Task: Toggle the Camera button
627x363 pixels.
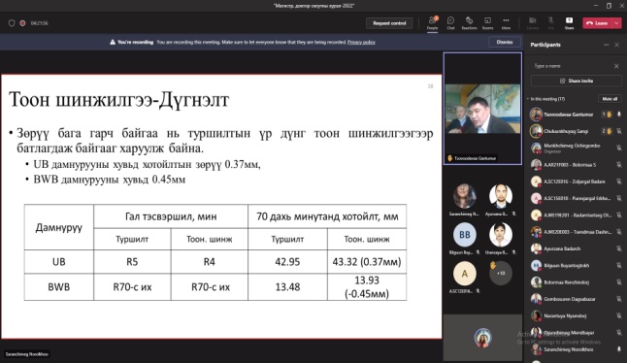Action: coord(532,22)
